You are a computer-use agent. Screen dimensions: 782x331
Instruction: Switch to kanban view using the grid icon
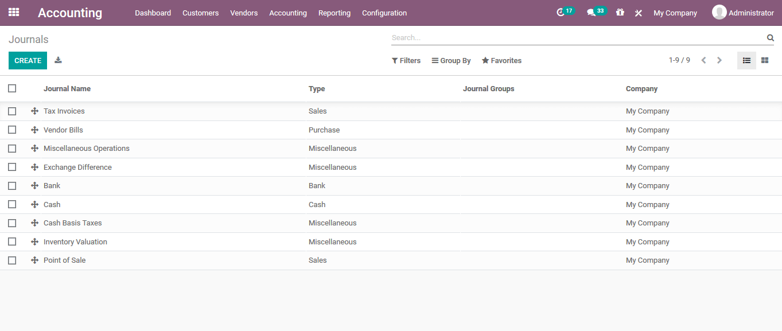click(765, 60)
